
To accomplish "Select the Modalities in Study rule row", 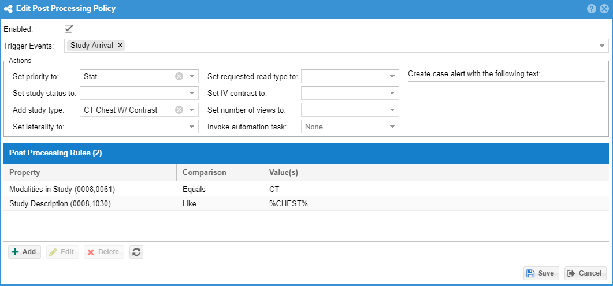I will (306, 189).
